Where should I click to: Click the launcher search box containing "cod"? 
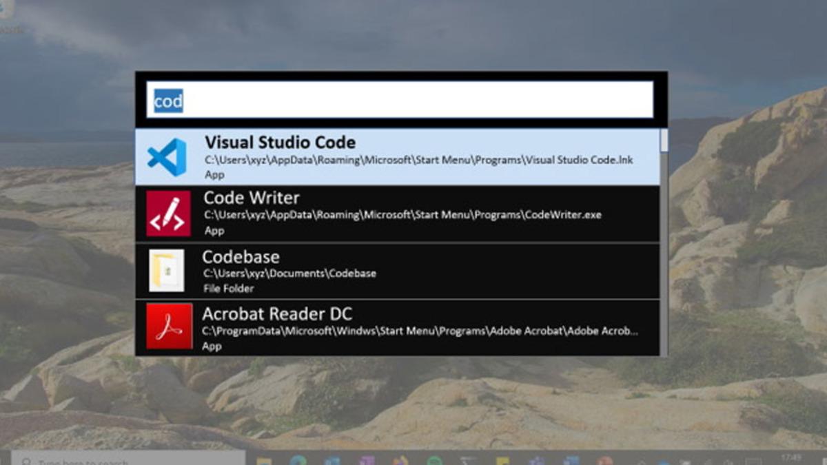point(400,101)
